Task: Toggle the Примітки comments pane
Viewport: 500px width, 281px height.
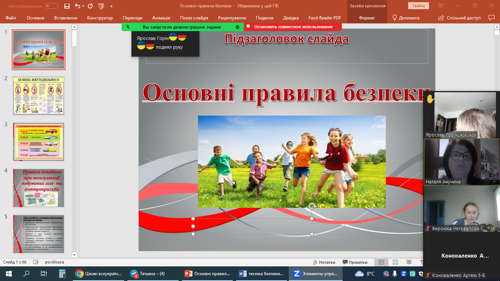Action: (355, 262)
